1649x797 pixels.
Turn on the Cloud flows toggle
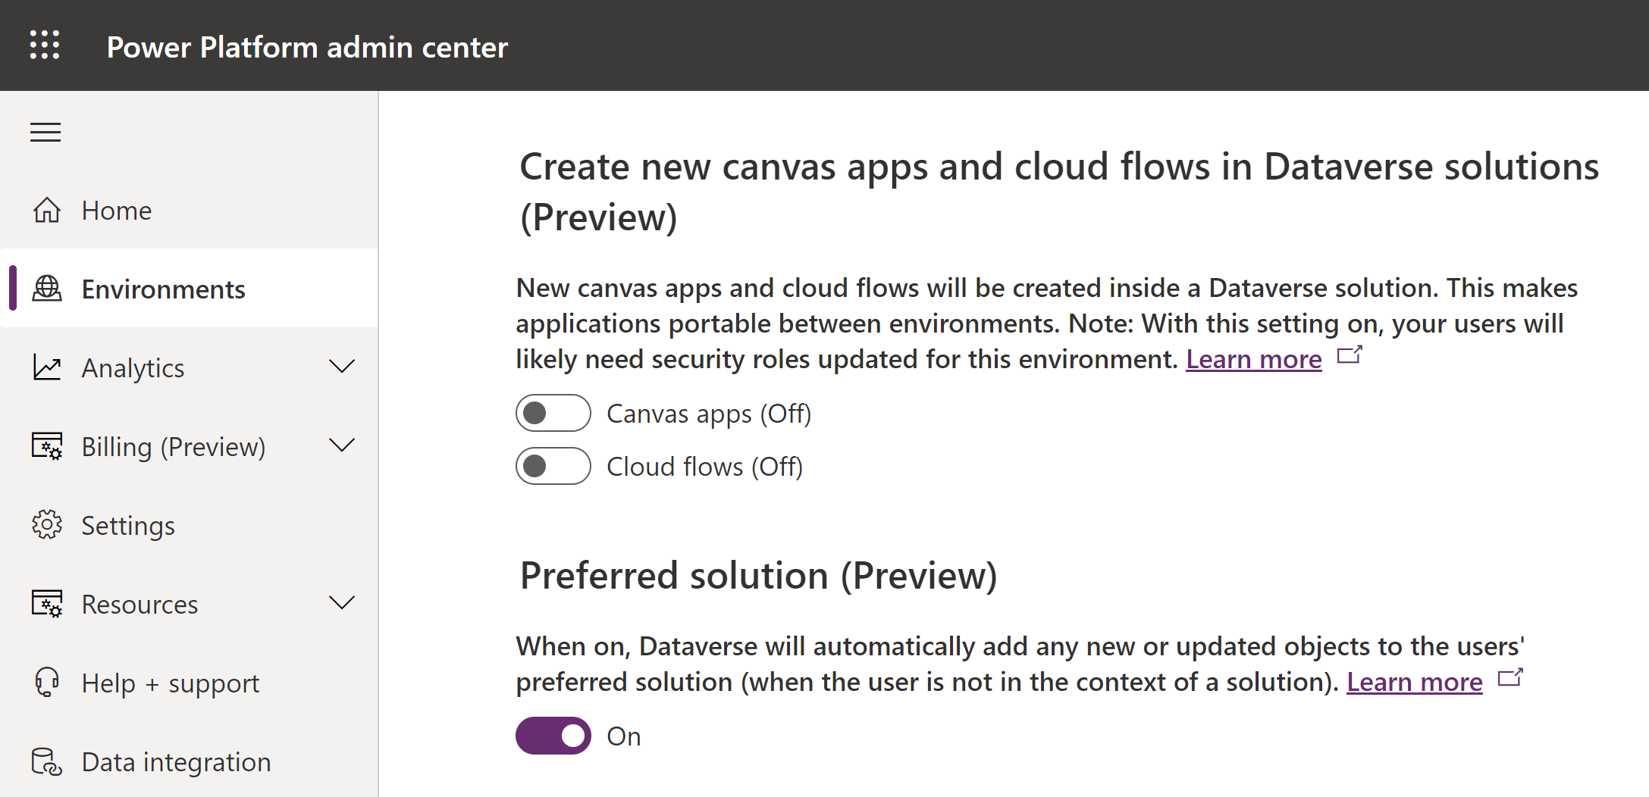click(553, 467)
